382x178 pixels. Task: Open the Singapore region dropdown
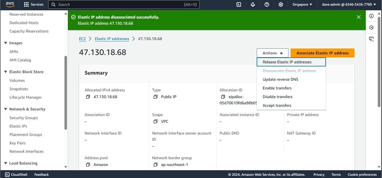tap(302, 4)
